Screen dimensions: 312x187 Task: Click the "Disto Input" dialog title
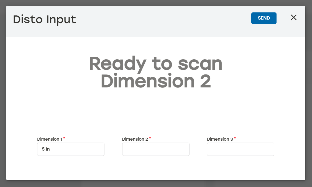[x=44, y=20]
